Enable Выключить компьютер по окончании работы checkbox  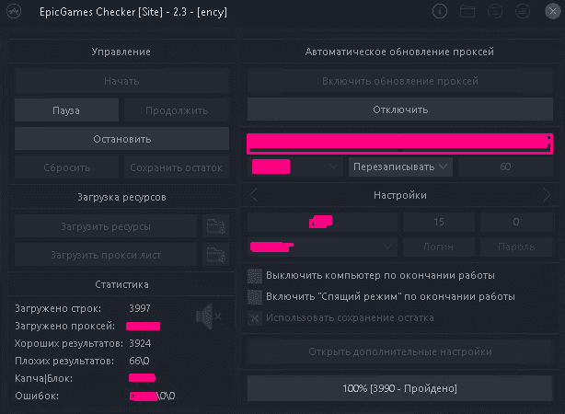tap(255, 276)
